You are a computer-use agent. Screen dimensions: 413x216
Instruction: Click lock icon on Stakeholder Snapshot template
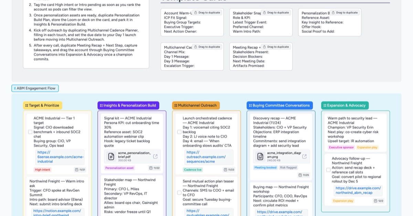(264, 13)
